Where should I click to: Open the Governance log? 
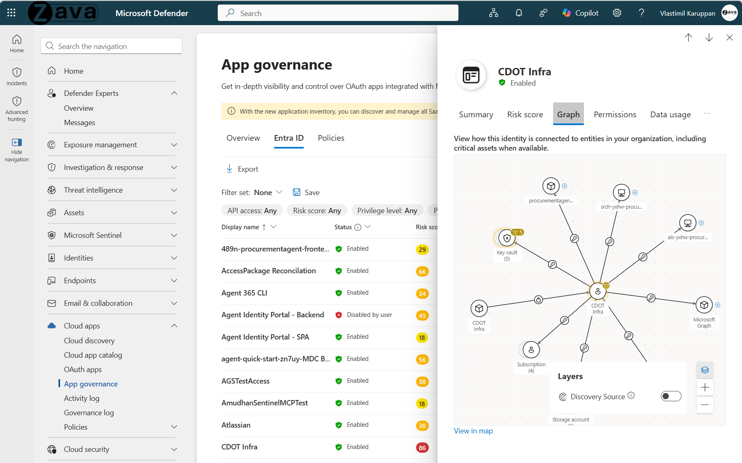point(89,413)
